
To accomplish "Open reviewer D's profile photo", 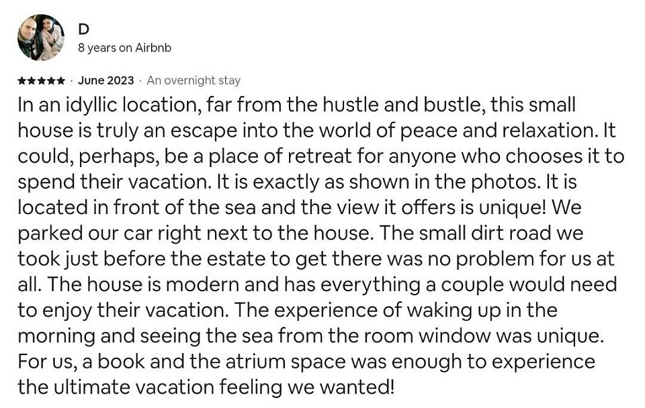I will click(41, 38).
